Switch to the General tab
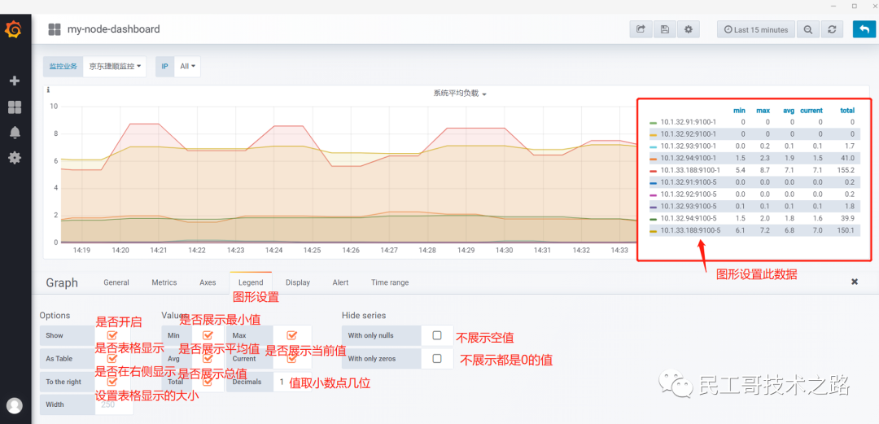The width and height of the screenshot is (879, 424). (x=116, y=282)
